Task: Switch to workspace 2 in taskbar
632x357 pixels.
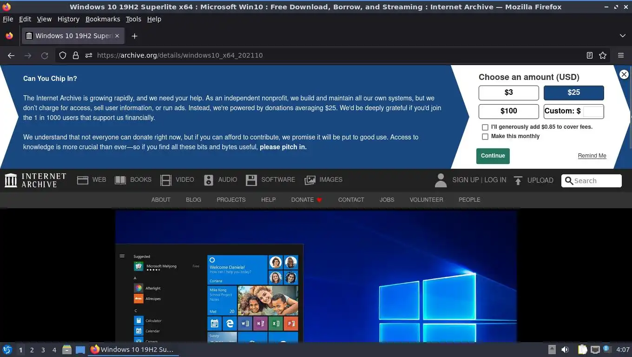Action: pos(32,350)
